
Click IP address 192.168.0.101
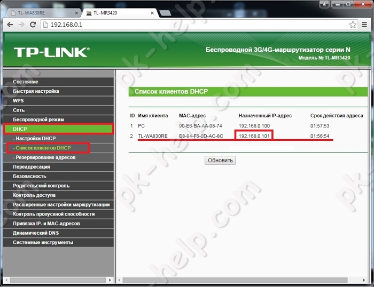(254, 136)
